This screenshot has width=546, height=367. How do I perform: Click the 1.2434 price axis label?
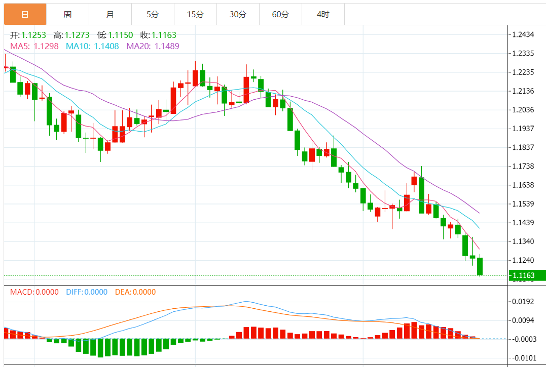click(523, 34)
